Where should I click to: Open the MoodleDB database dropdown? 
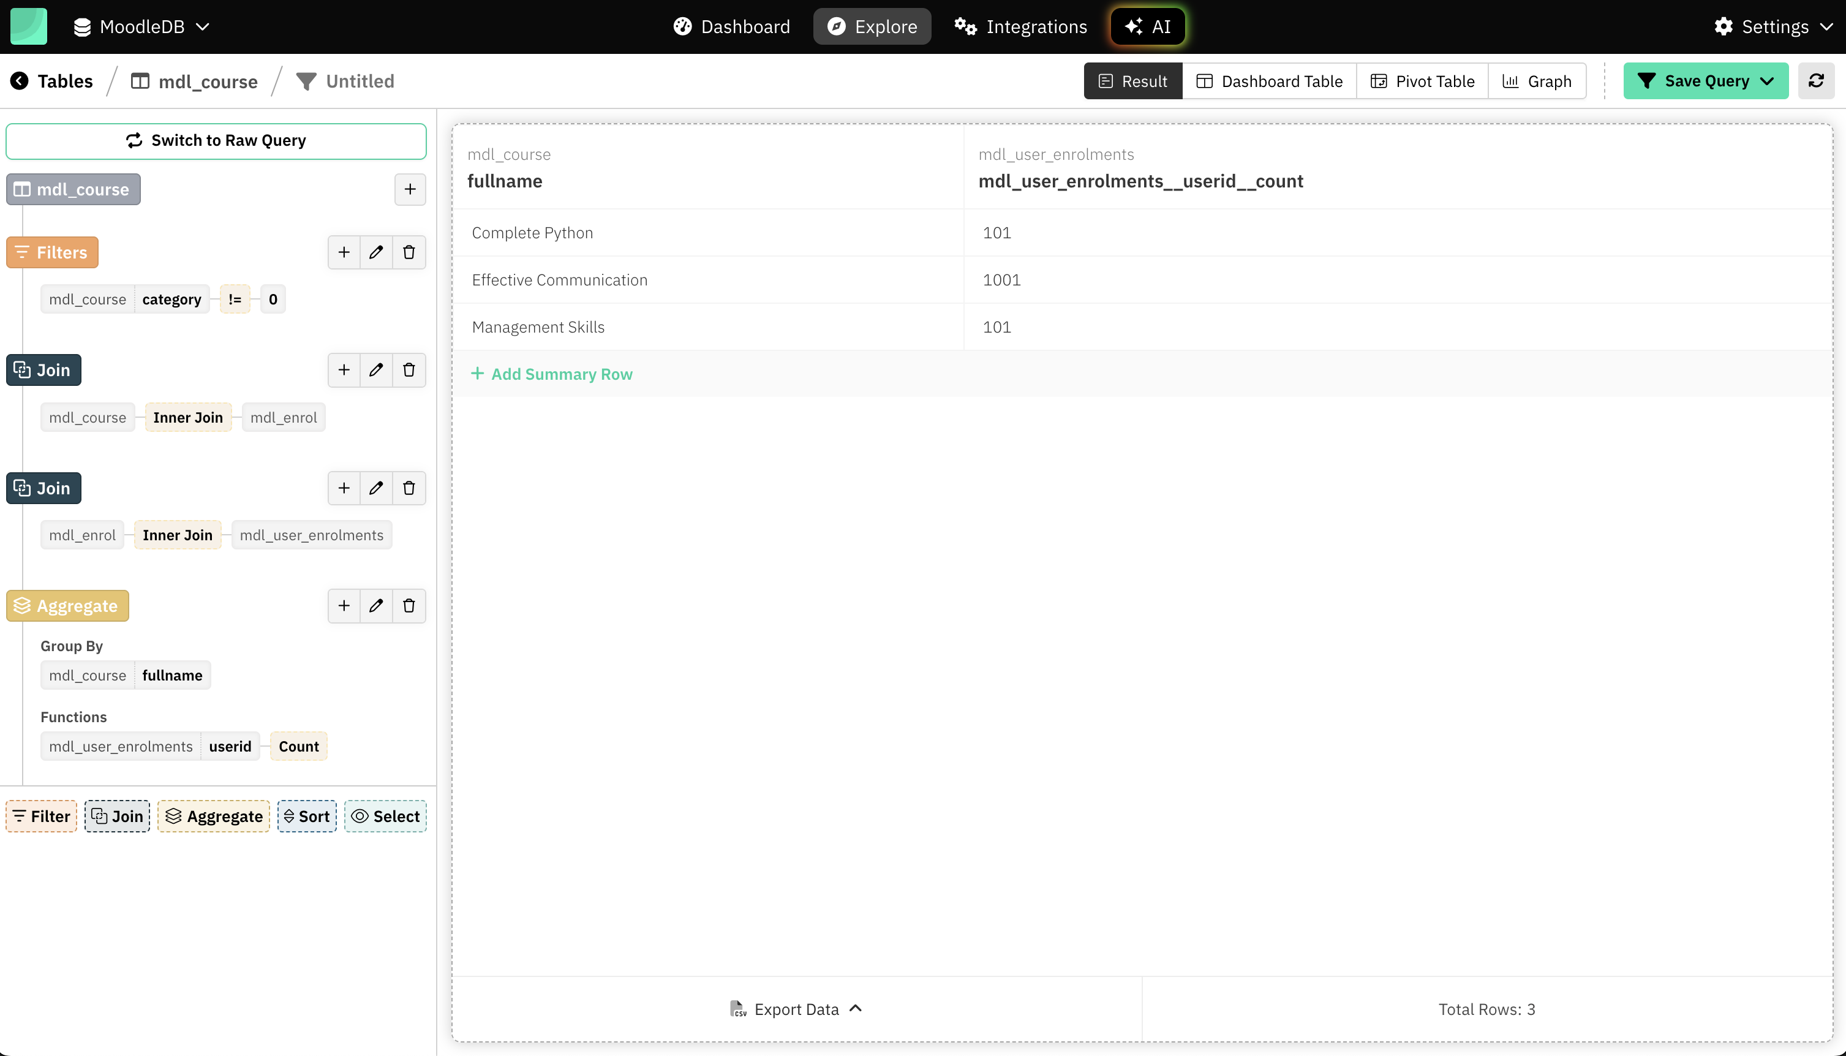coord(141,26)
